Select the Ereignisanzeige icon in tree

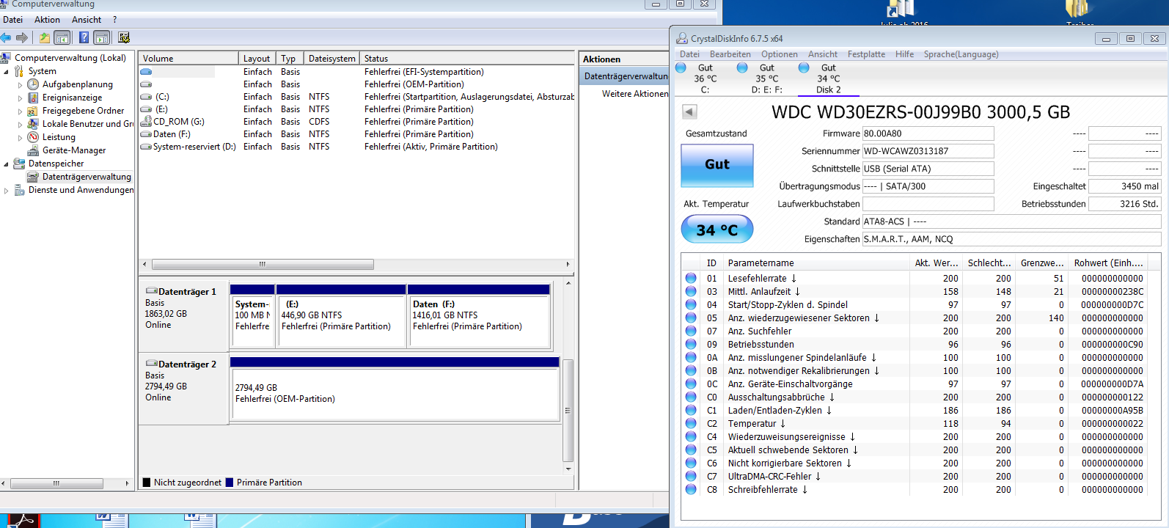coord(33,98)
